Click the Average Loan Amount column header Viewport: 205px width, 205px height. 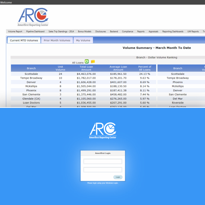[x=118, y=68]
